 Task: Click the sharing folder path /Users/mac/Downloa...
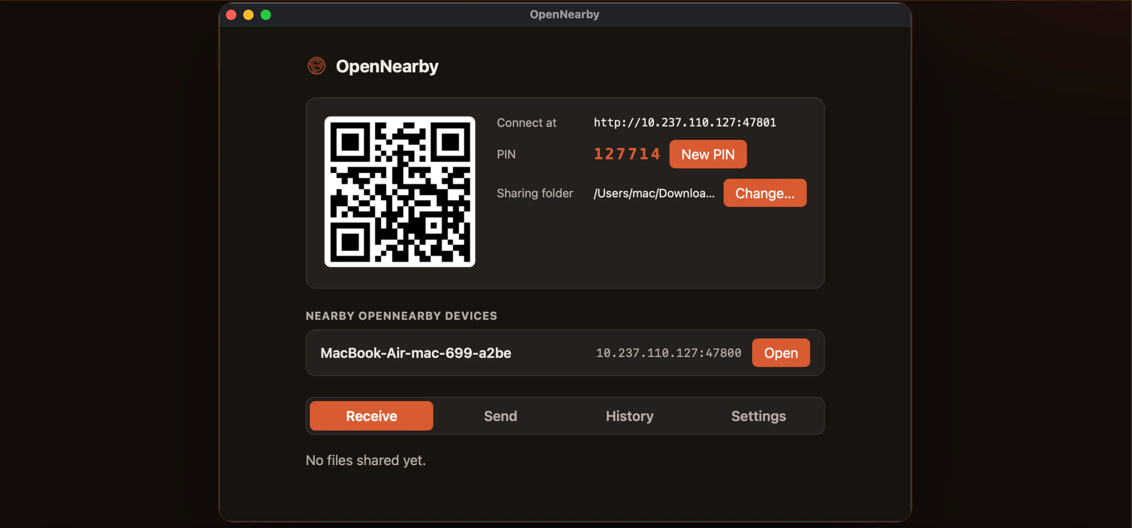pyautogui.click(x=654, y=193)
